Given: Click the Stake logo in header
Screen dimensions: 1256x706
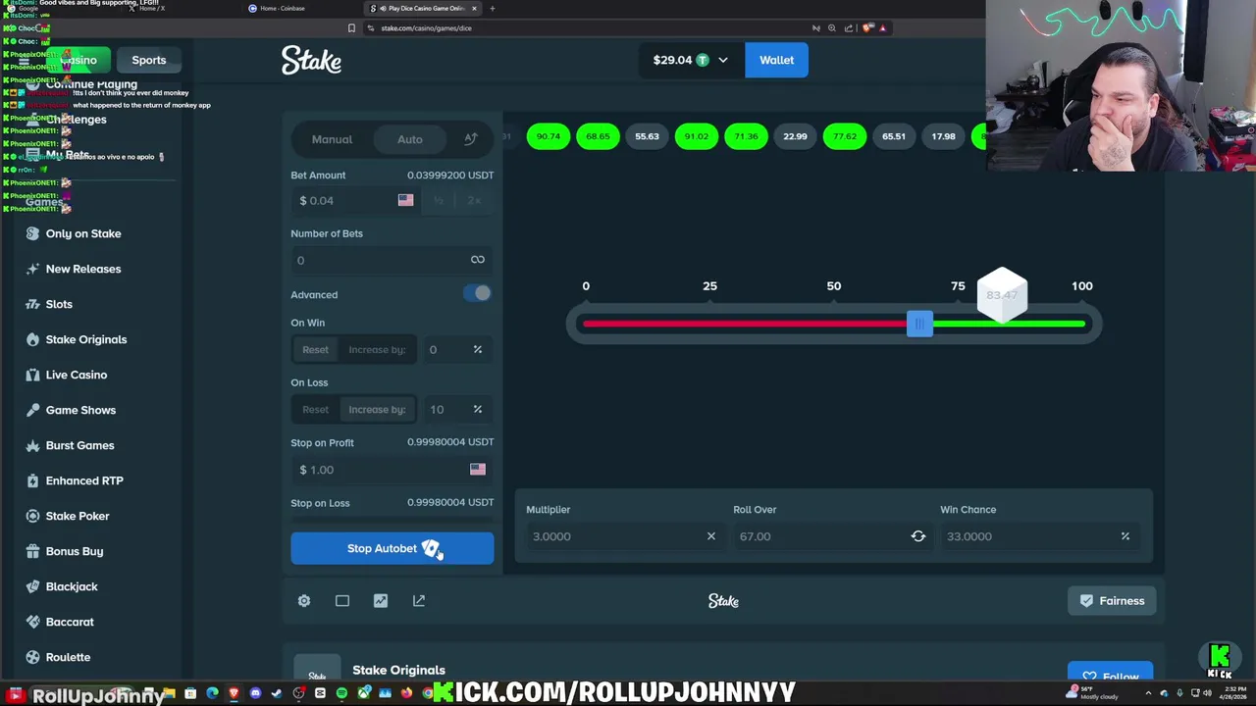Looking at the screenshot, I should coord(311,60).
